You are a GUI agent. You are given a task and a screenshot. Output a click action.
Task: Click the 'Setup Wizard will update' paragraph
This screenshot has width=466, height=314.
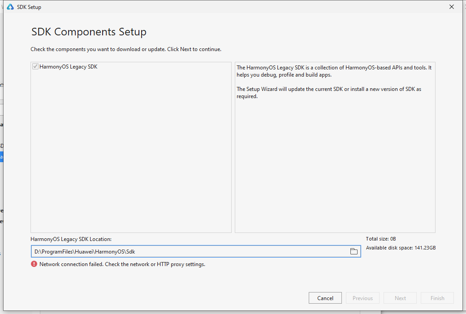click(329, 92)
